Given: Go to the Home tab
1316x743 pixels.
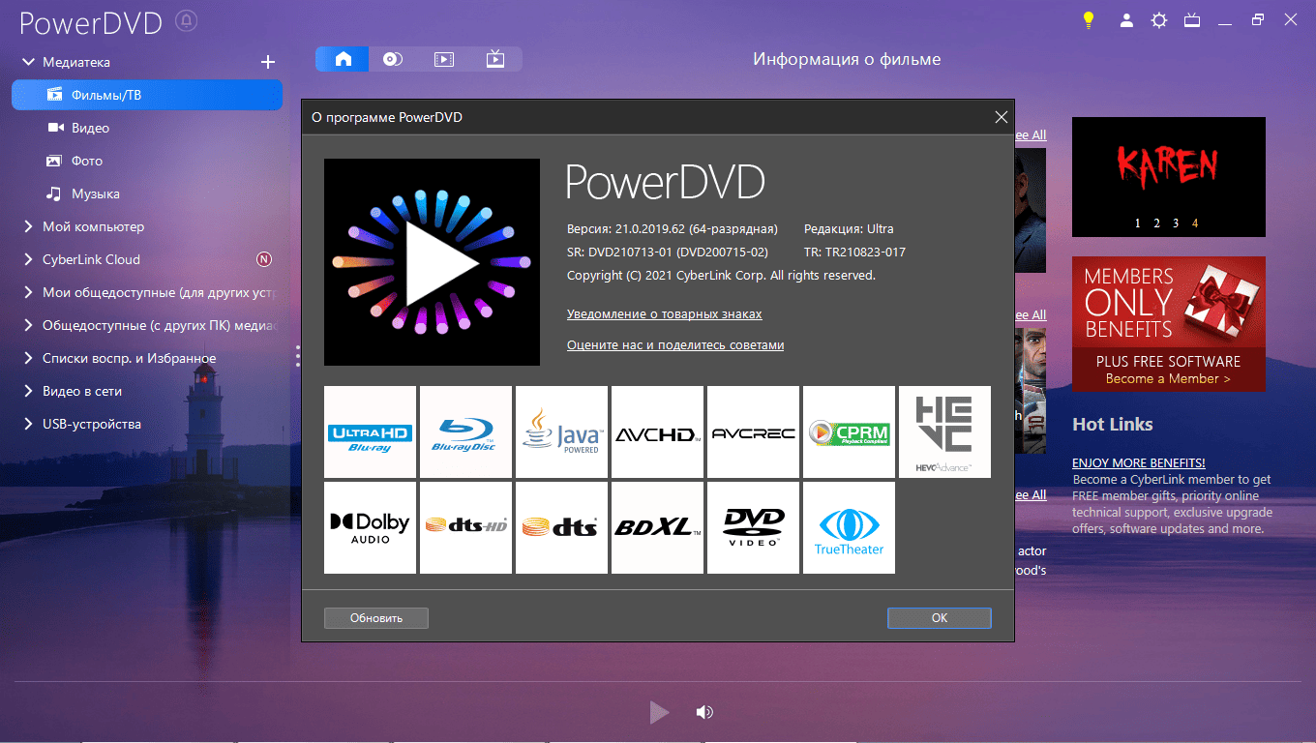Looking at the screenshot, I should tap(343, 59).
